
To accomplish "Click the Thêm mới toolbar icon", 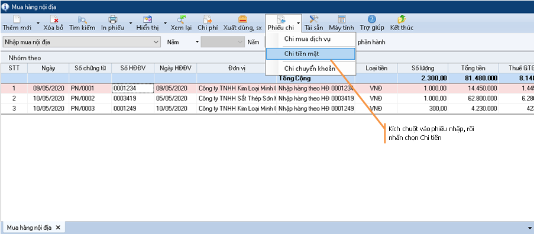I will 17,19.
